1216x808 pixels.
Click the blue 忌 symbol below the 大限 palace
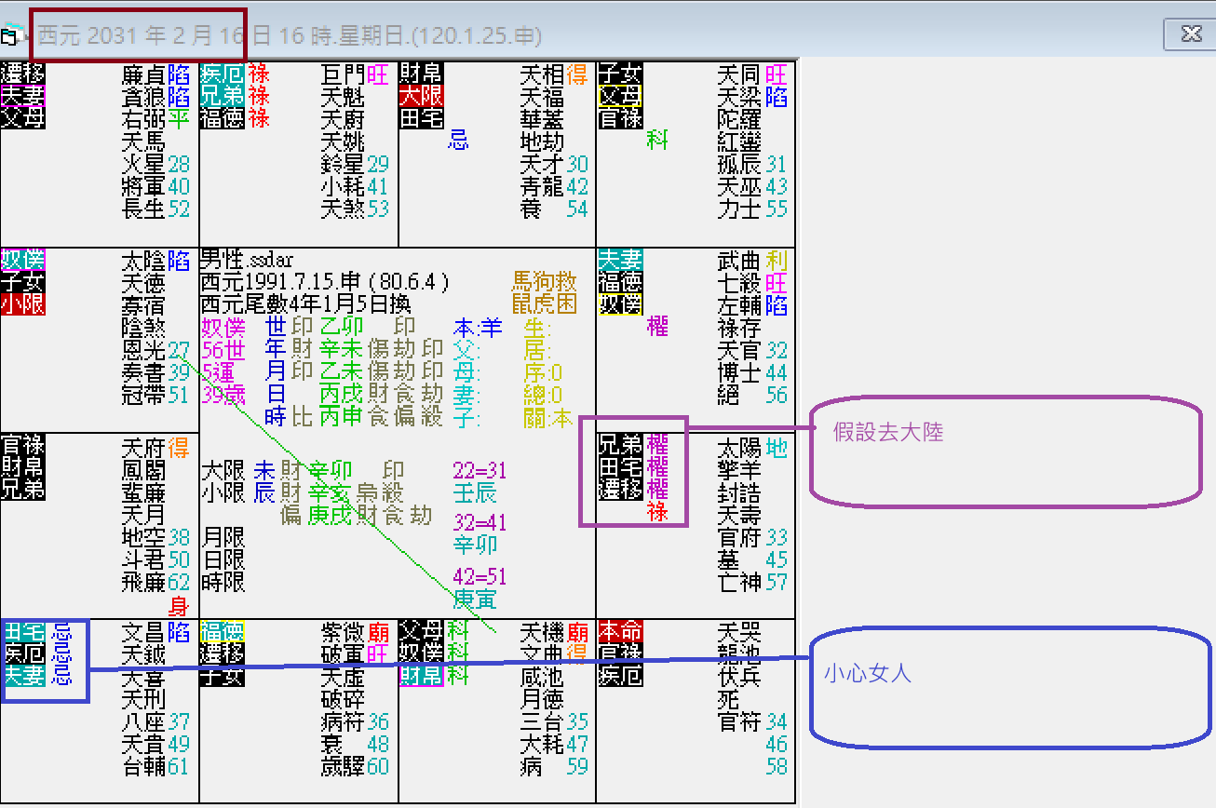460,140
